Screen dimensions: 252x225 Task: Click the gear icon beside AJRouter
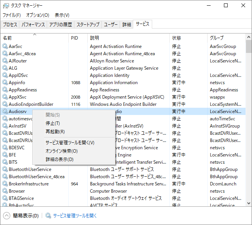5,61
